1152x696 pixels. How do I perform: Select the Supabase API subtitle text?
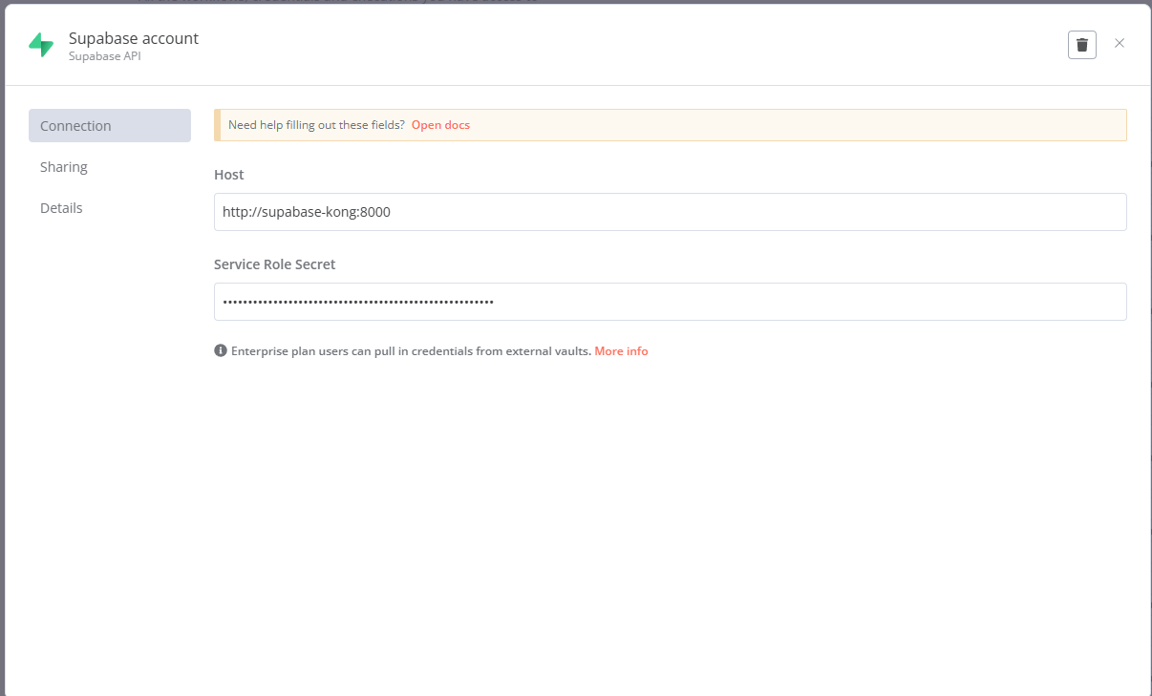[105, 56]
